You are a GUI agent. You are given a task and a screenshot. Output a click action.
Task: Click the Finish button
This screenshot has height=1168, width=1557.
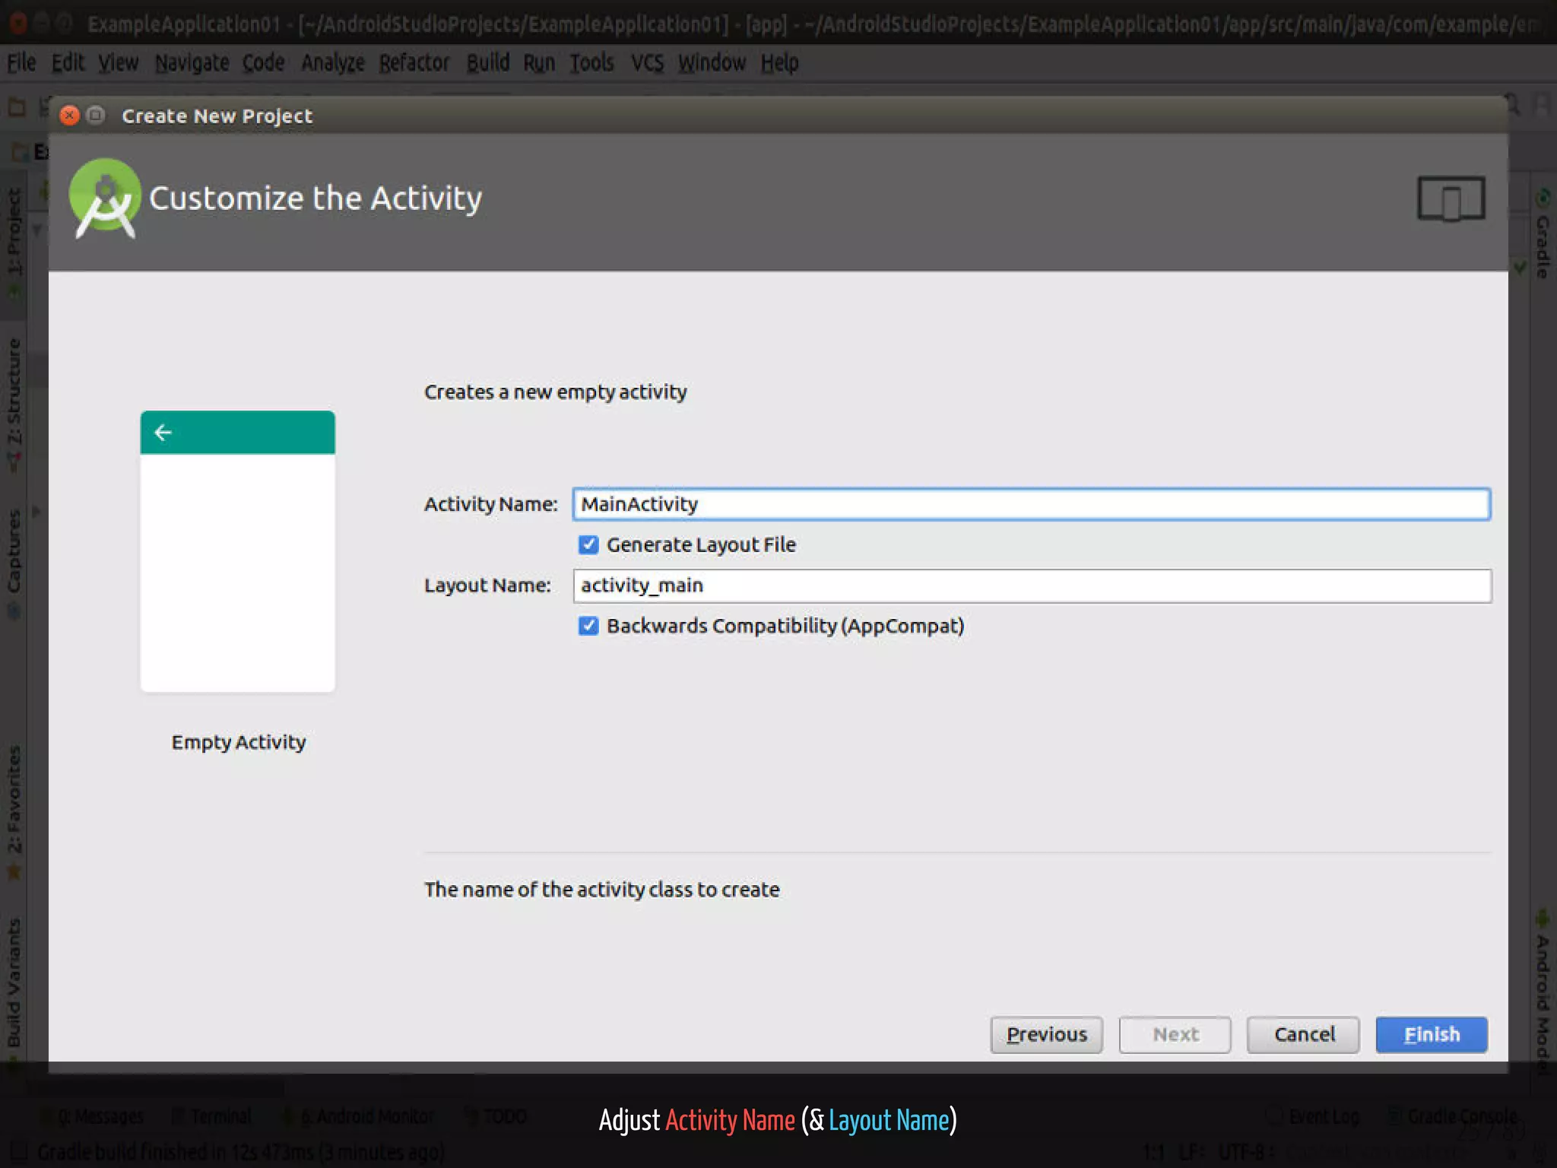(x=1432, y=1034)
